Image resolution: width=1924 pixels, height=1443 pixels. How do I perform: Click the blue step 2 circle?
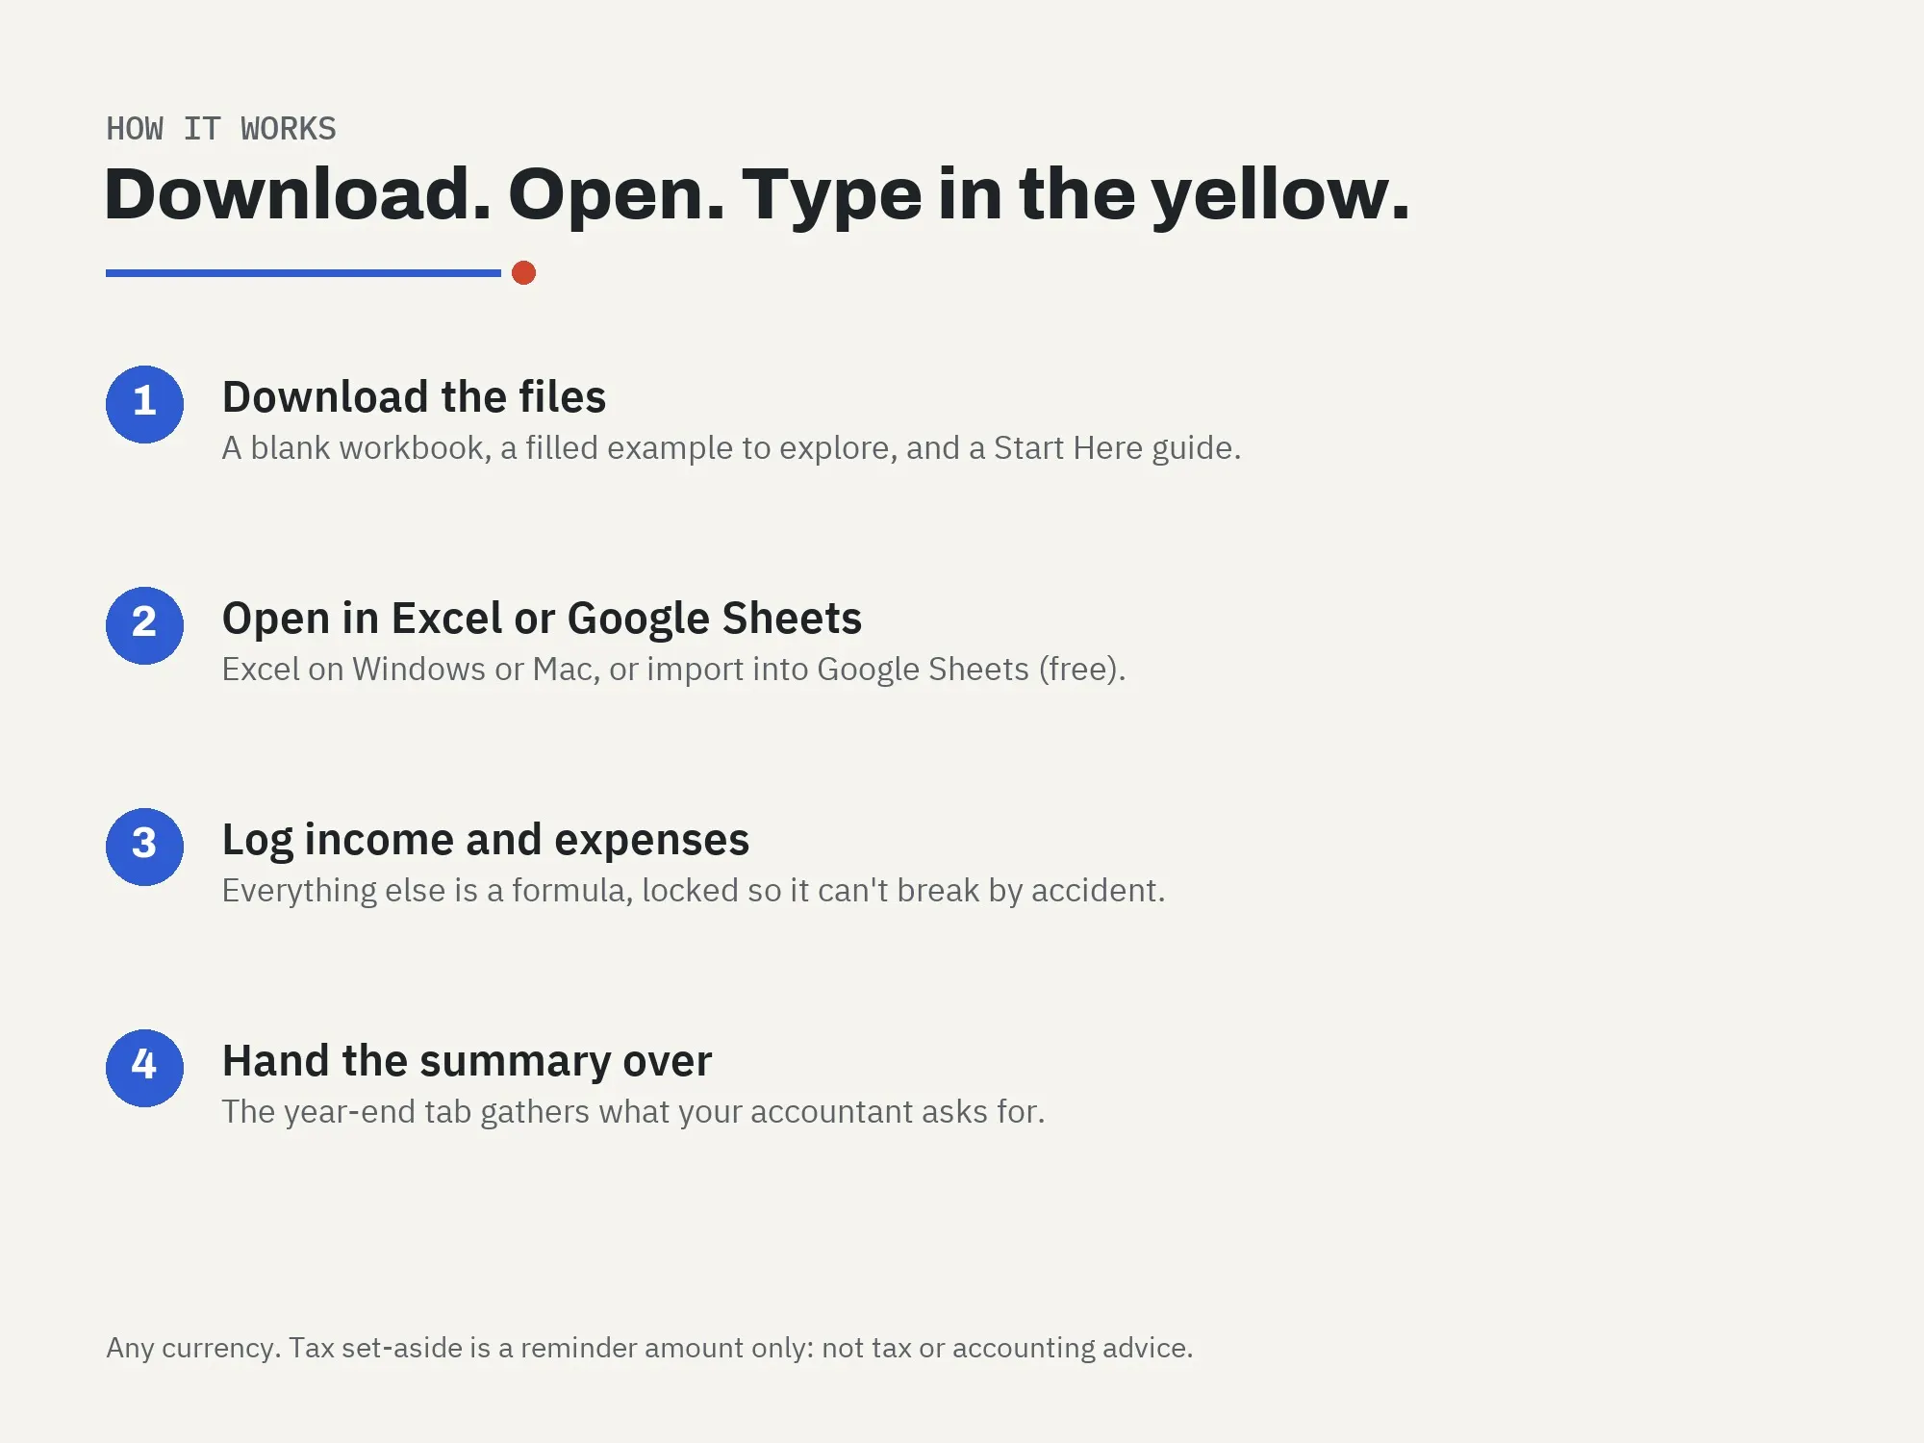[x=144, y=625]
